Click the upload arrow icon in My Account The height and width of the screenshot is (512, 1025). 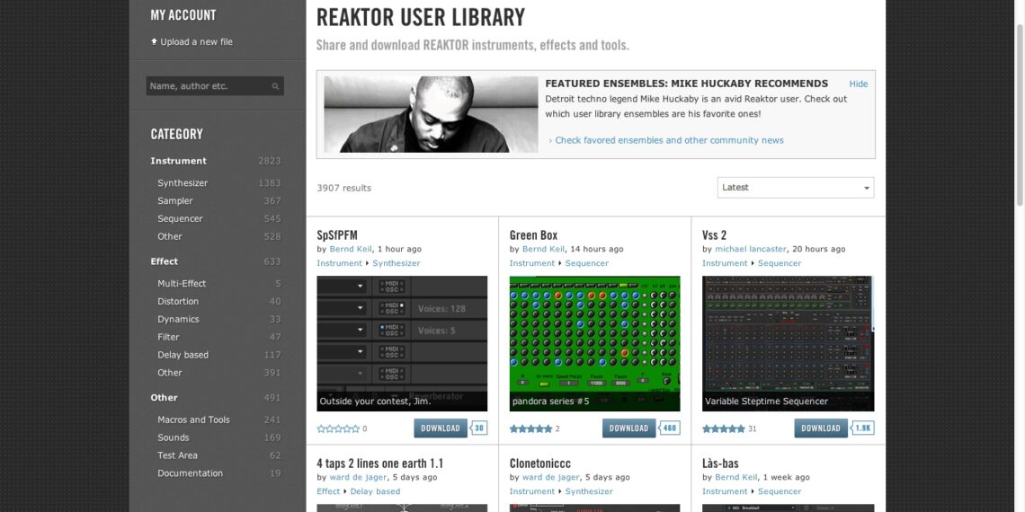(154, 41)
